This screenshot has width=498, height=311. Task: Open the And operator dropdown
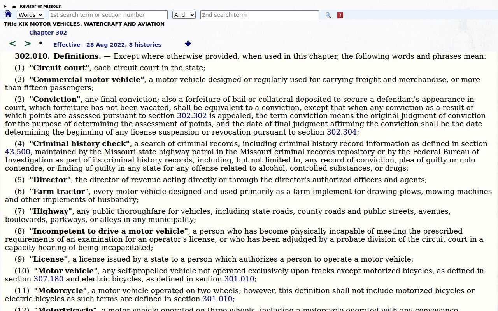click(x=184, y=15)
